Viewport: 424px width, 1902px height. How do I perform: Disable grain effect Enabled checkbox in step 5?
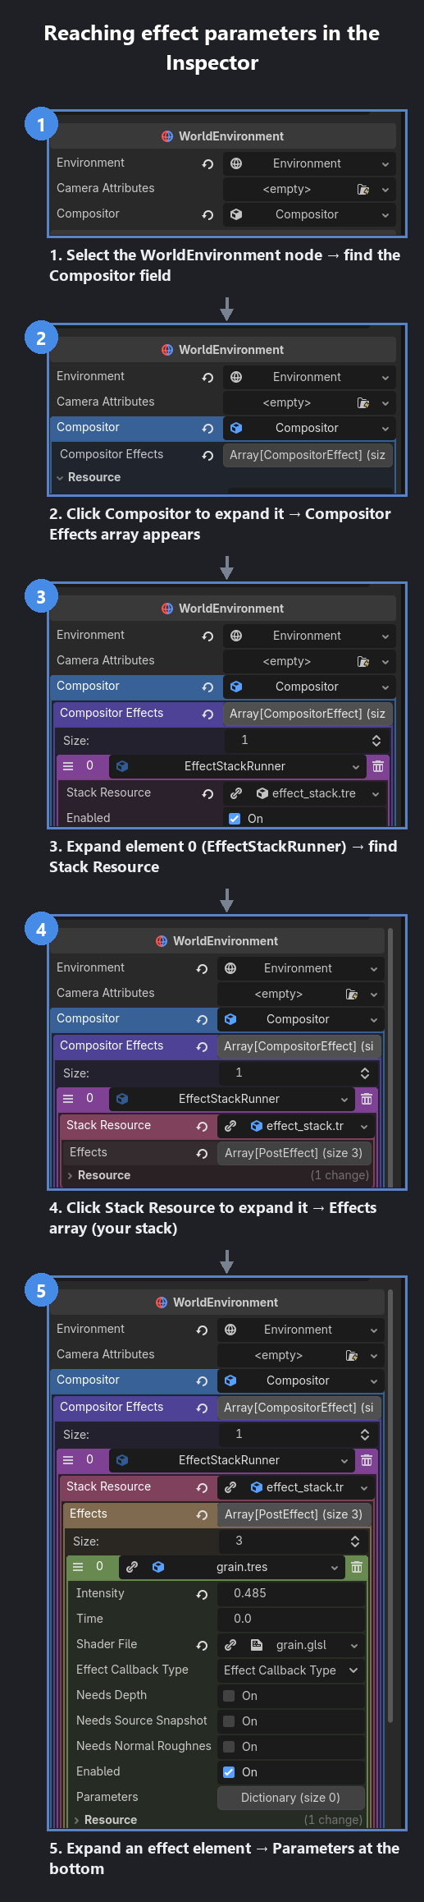229,1772
